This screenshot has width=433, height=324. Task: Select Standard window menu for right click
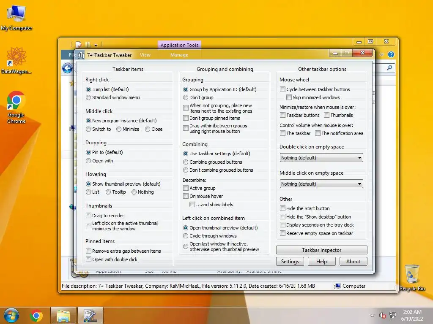112,97
